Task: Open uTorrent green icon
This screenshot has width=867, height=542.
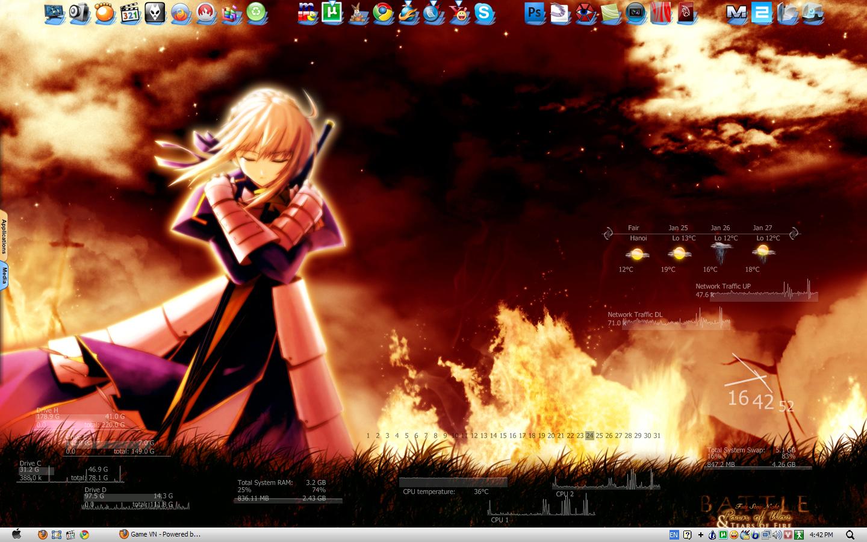Action: click(x=332, y=13)
